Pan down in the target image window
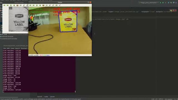The image size is (178, 100). [x=14, y=5]
